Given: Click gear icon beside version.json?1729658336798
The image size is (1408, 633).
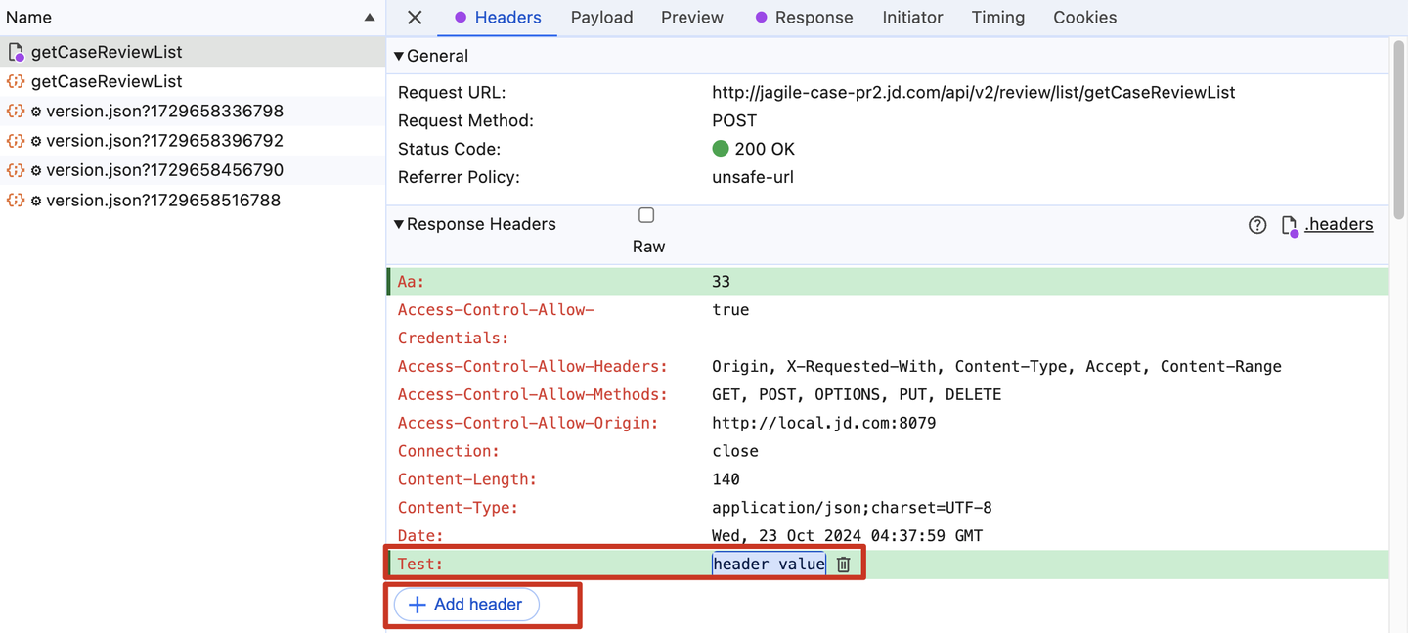Looking at the screenshot, I should (x=36, y=112).
